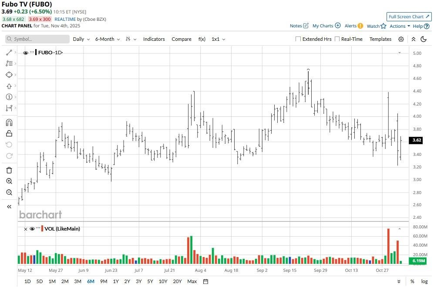This screenshot has height=287, width=434.
Task: Delete drawings with the trash icon
Action: pos(9,170)
